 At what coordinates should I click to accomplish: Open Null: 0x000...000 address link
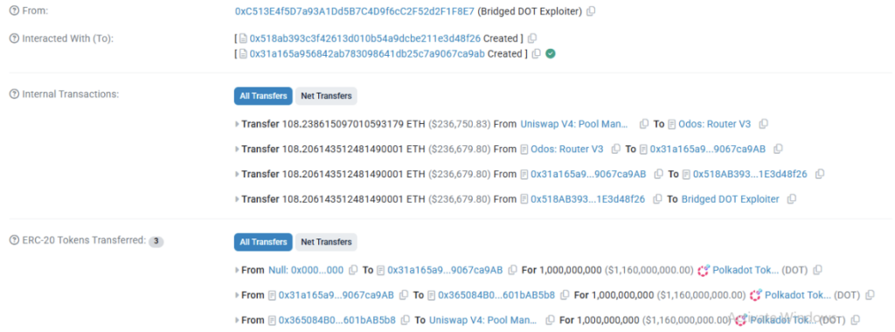point(306,270)
